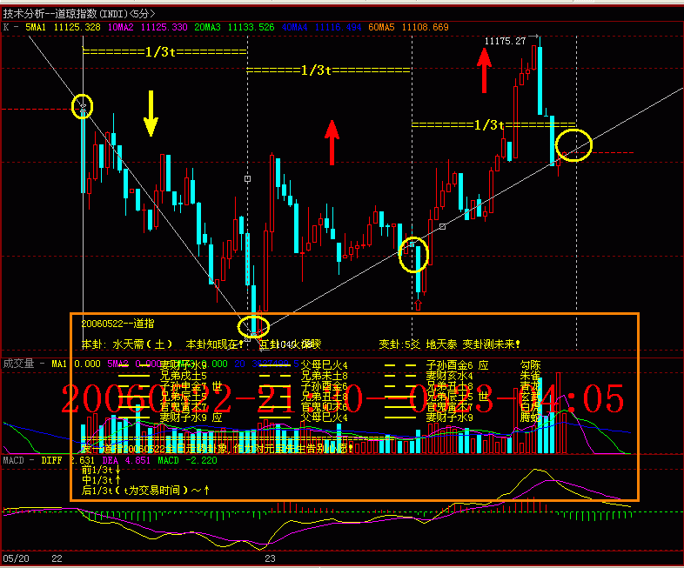This screenshot has height=568, width=684.
Task: Click the 前1/3t↓ forecast line
Action: coord(101,470)
